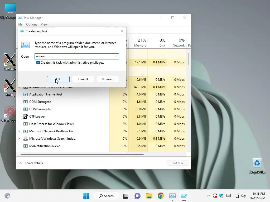Select the CTF Loader row
The height and width of the screenshot is (202, 270).
(101, 117)
